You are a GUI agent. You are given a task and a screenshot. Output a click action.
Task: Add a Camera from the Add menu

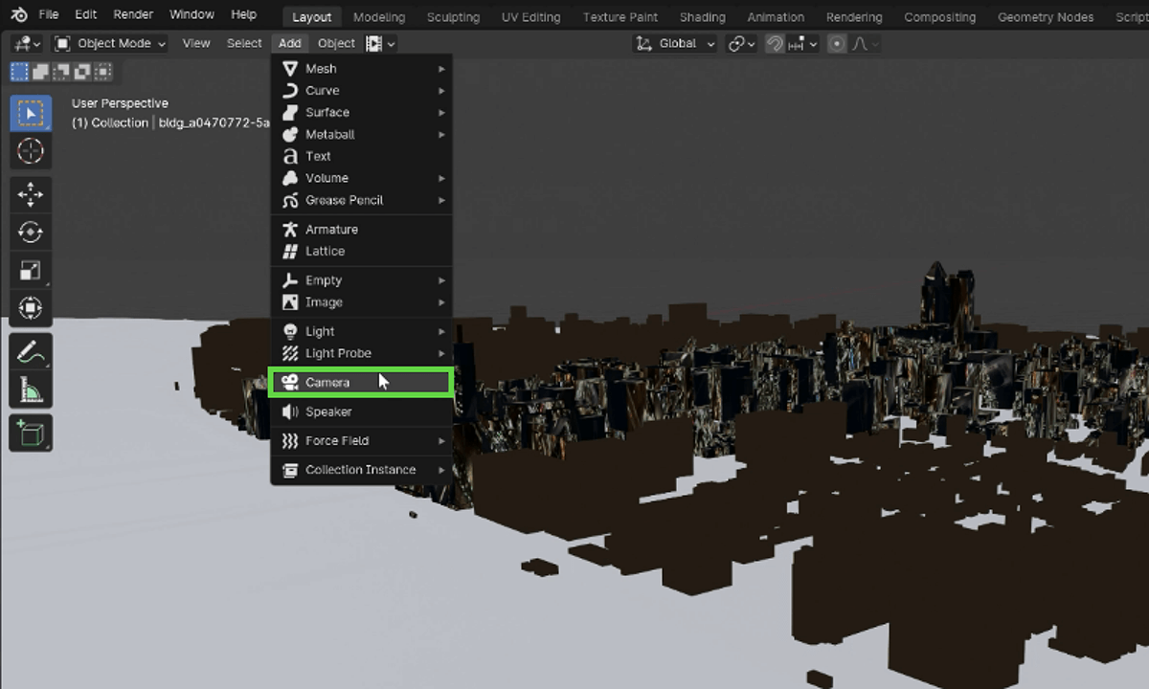click(x=361, y=383)
